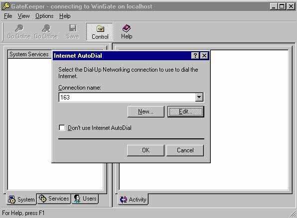Open the Help book icon in toolbar
Screen dimensions: 297x218
tap(127, 28)
